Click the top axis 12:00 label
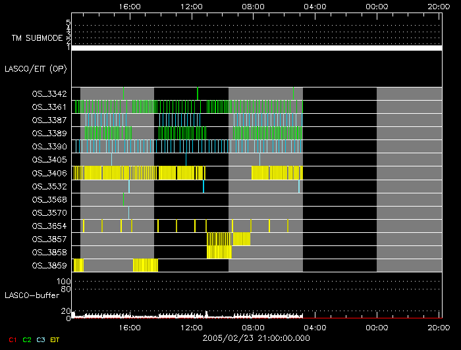Image resolution: width=461 pixels, height=350 pixels. click(192, 7)
